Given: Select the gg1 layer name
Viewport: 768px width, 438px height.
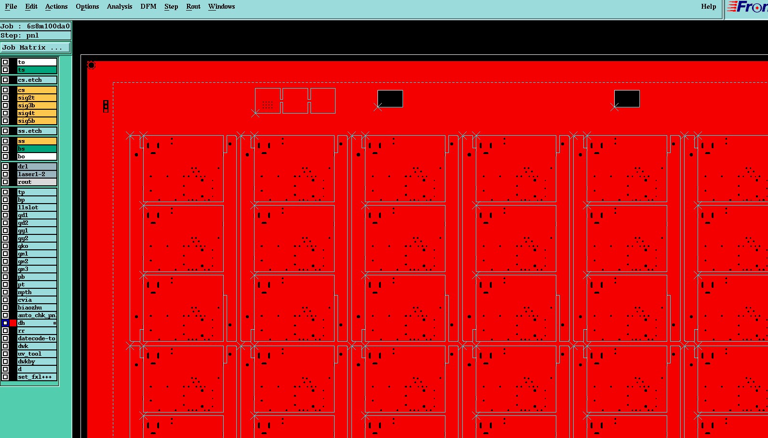Looking at the screenshot, I should tap(37, 231).
